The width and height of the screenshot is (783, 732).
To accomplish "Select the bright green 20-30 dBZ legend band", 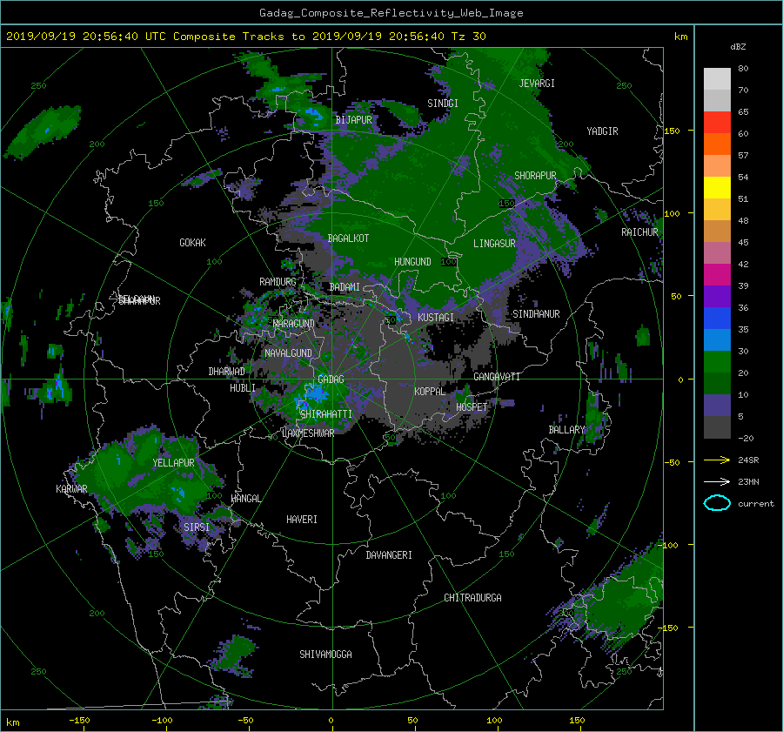I will pos(717,361).
